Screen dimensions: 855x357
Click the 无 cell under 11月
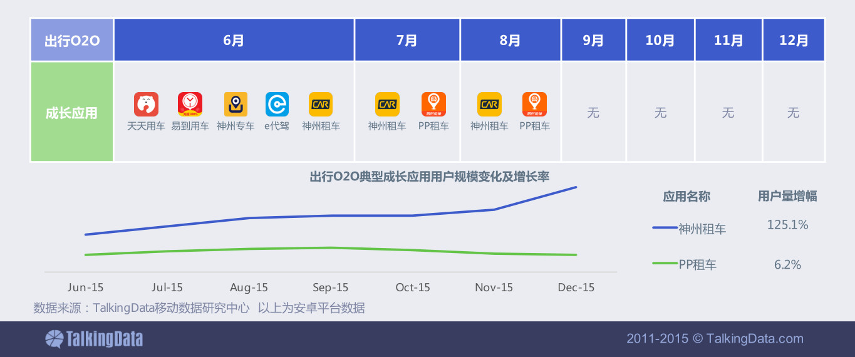(x=728, y=112)
